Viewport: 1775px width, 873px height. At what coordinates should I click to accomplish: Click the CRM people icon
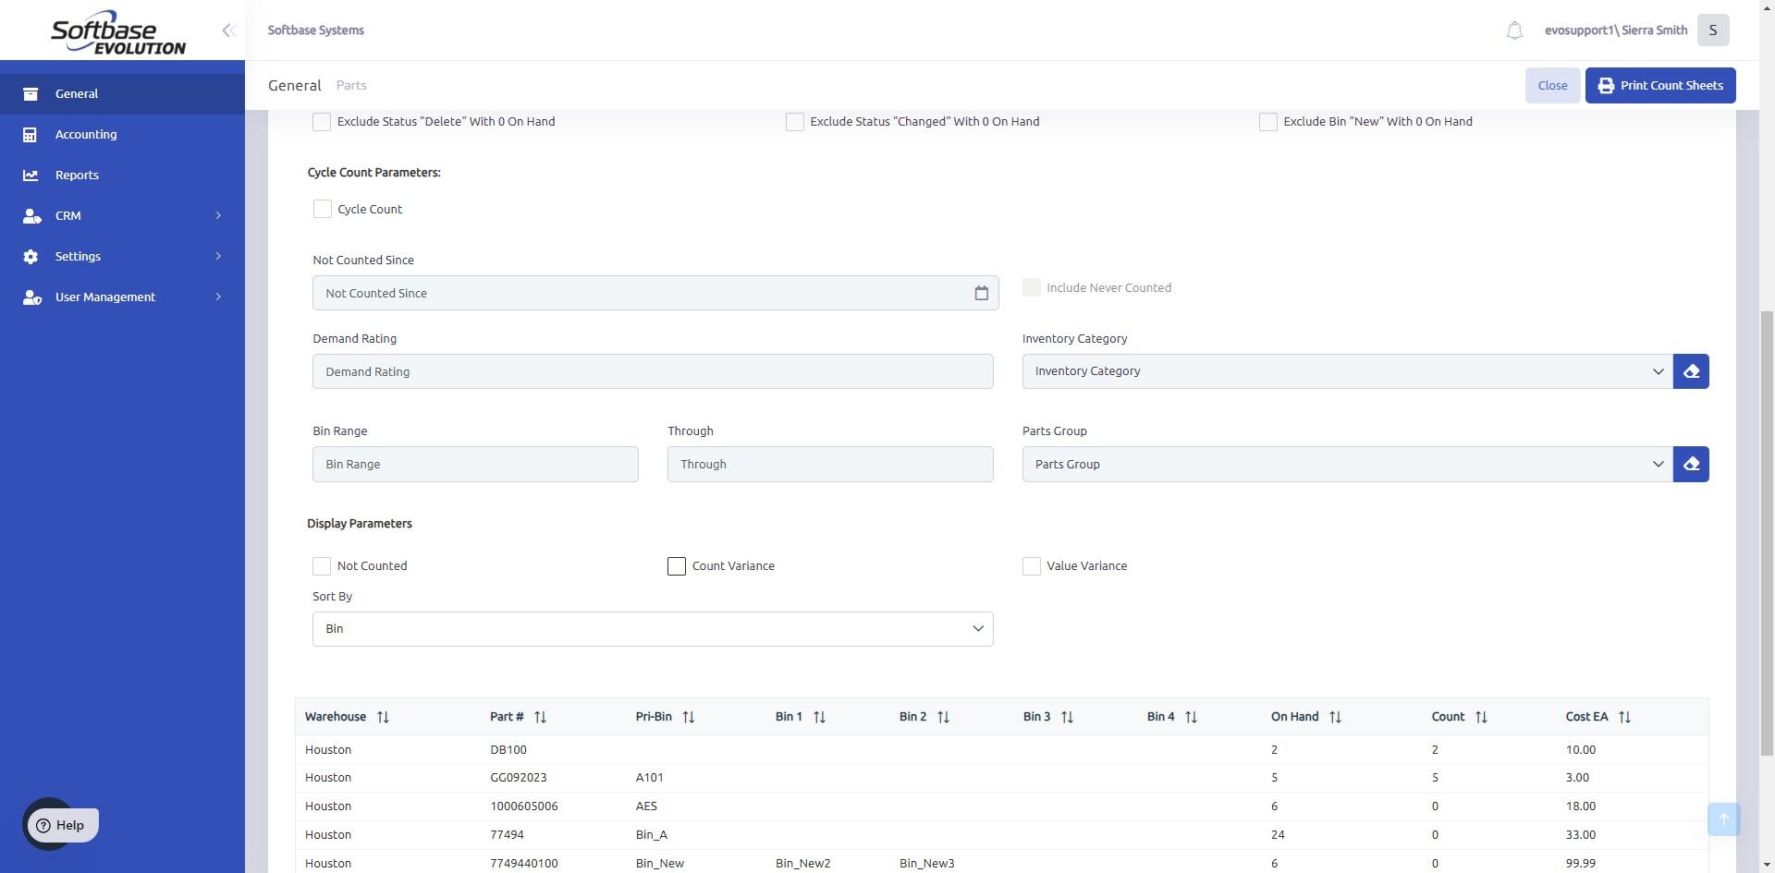click(x=31, y=216)
